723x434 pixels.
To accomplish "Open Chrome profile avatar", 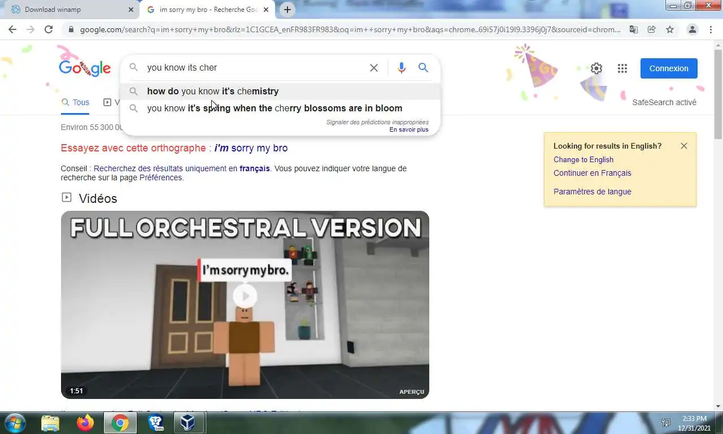I will tap(692, 29).
